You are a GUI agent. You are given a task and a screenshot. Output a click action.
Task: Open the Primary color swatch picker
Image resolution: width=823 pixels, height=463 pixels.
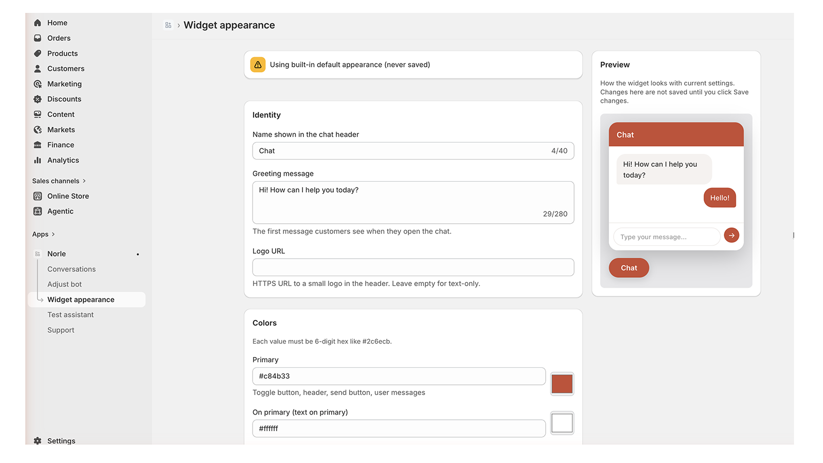562,384
